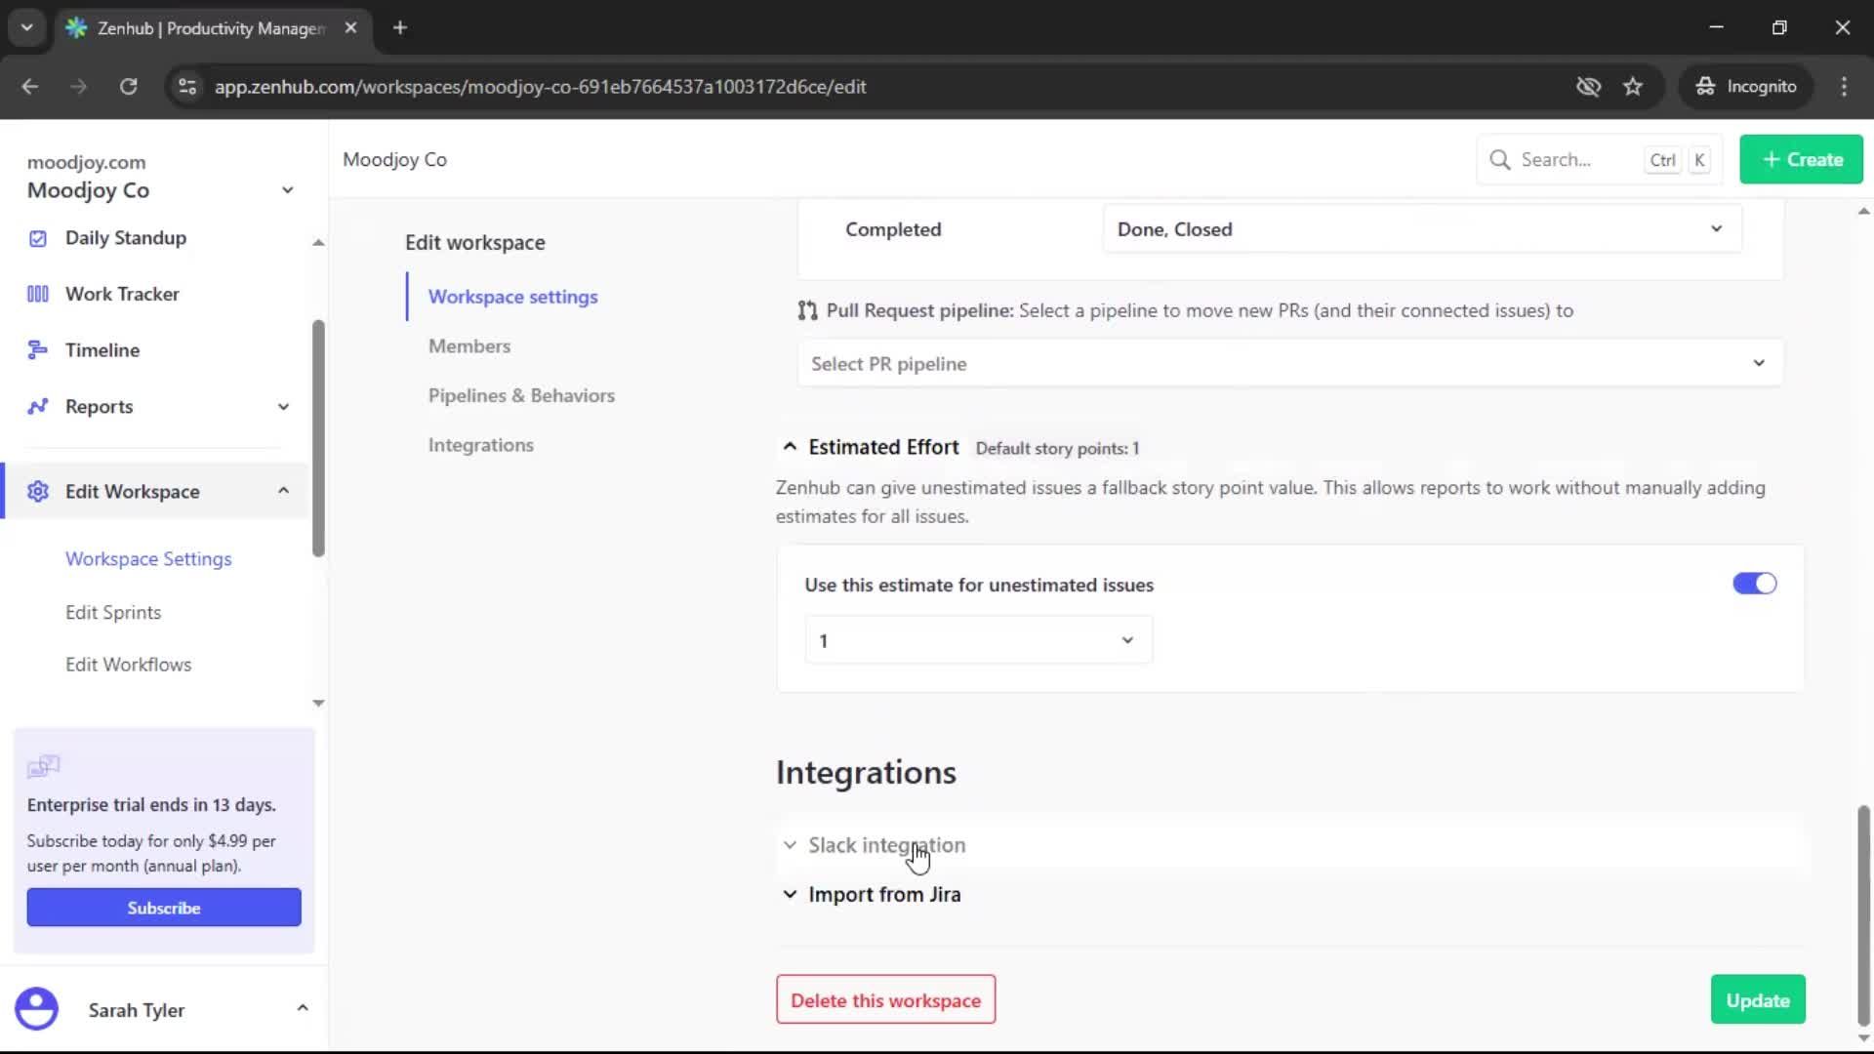1874x1054 pixels.
Task: Open the default story points dropdown
Action: coord(977,640)
